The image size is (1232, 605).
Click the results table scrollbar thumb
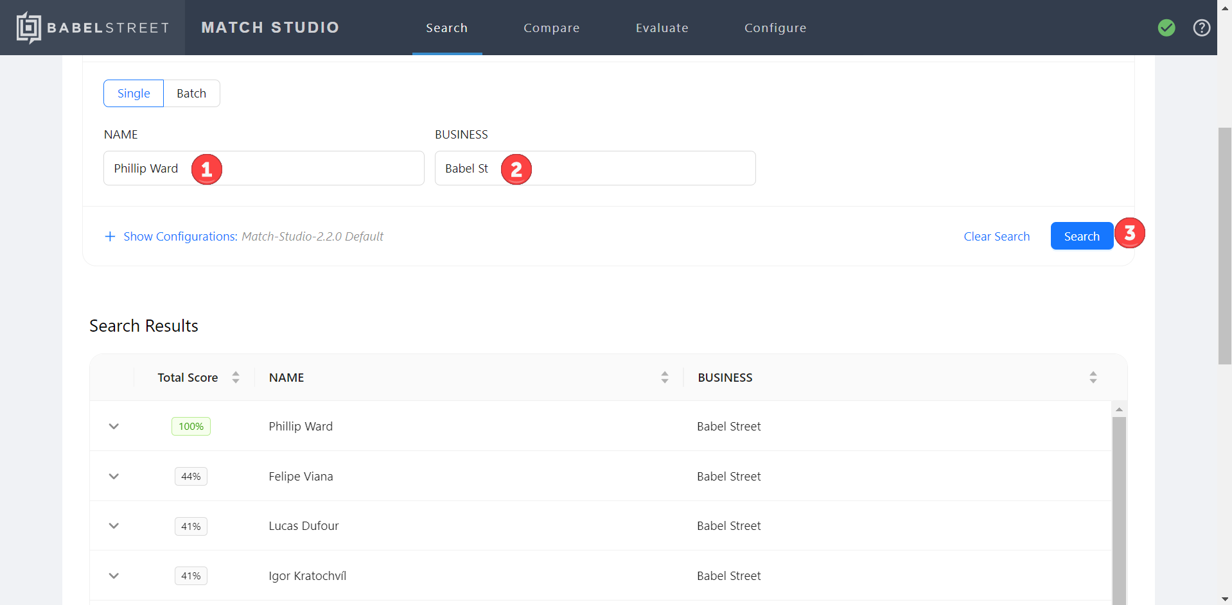point(1119,510)
